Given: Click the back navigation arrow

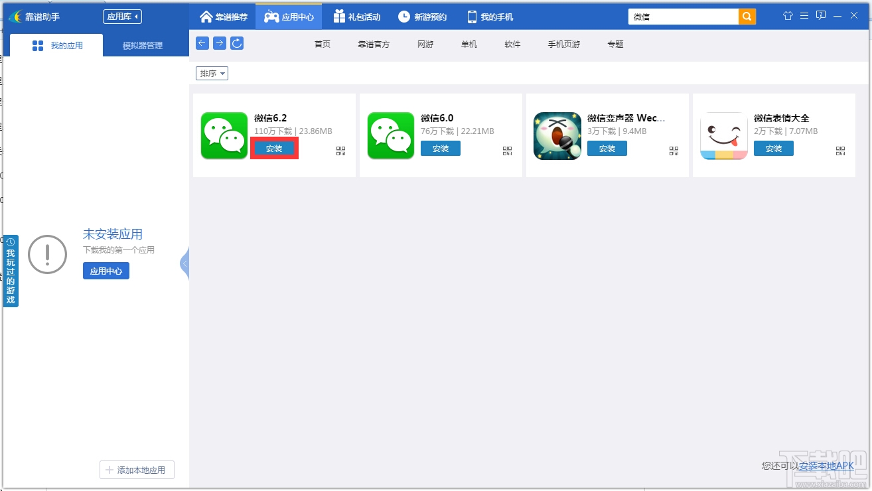Looking at the screenshot, I should 202,42.
